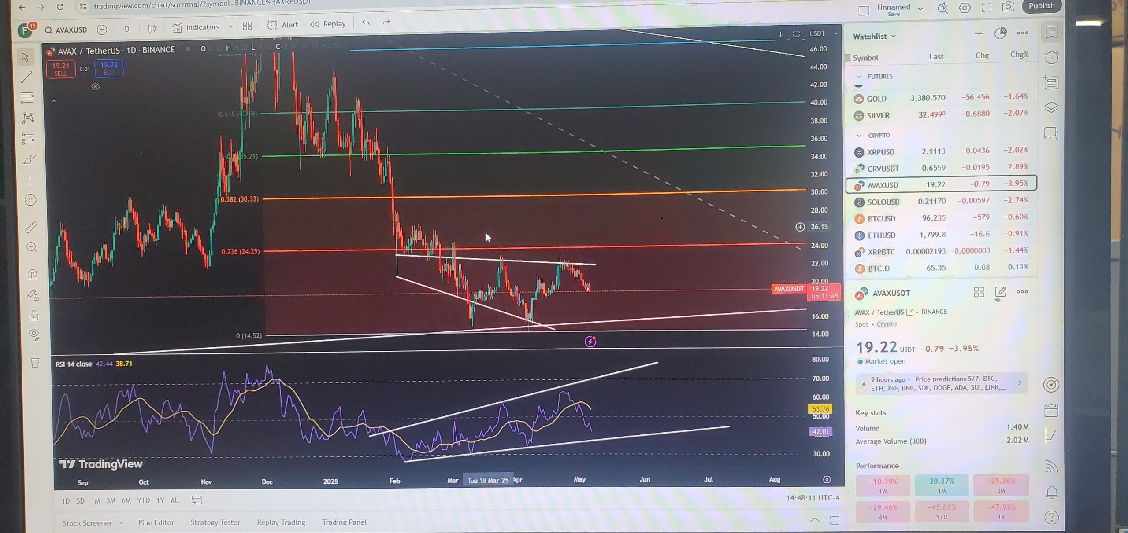
Task: Open the chart type candles selector
Action: 152,29
